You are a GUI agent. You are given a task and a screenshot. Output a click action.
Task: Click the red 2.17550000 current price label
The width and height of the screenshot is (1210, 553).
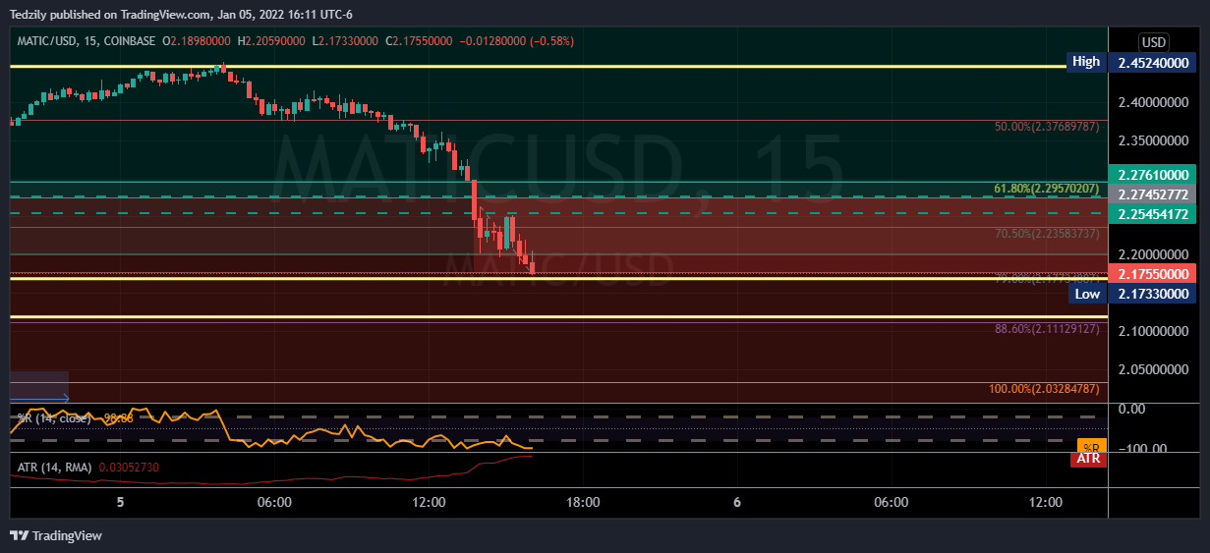click(x=1153, y=274)
